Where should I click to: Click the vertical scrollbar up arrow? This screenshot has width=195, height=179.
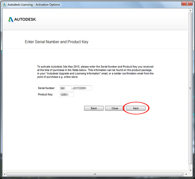190,11
